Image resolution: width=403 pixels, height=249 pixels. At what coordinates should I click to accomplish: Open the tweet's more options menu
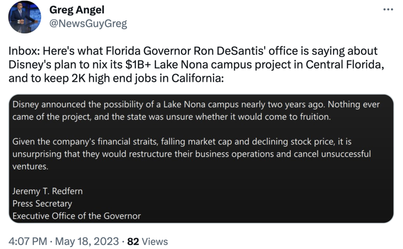point(388,9)
